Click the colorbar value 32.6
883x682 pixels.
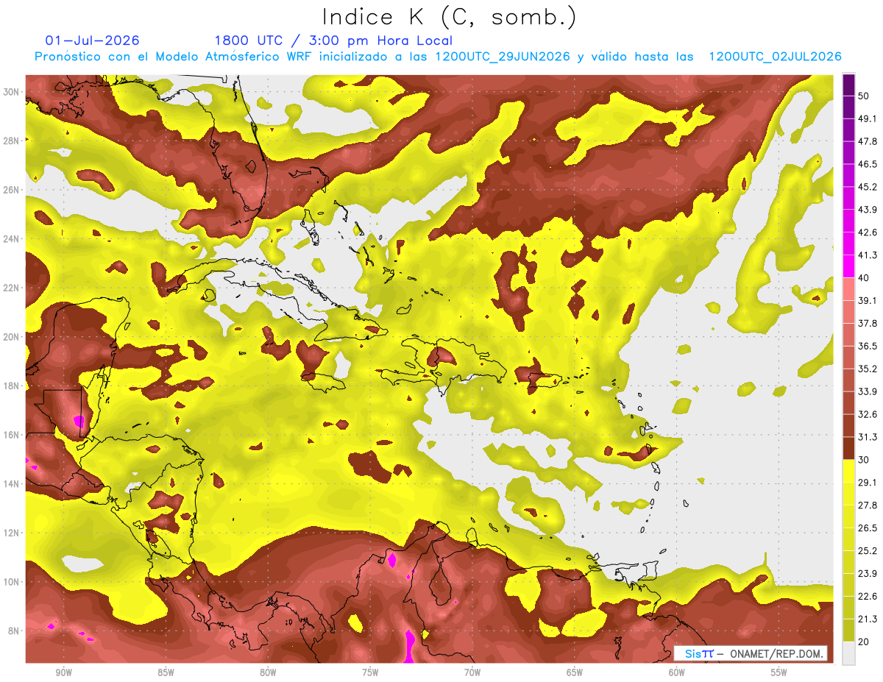(x=868, y=414)
